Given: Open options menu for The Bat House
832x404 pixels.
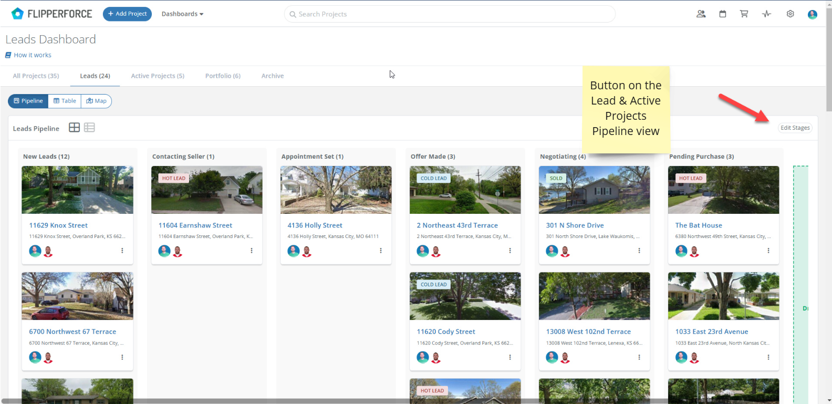Looking at the screenshot, I should click(x=768, y=251).
